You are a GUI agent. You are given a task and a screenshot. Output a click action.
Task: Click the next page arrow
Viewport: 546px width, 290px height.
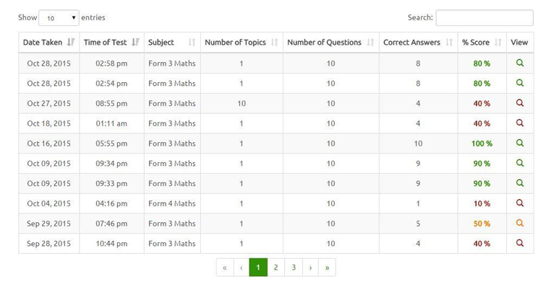tap(310, 268)
